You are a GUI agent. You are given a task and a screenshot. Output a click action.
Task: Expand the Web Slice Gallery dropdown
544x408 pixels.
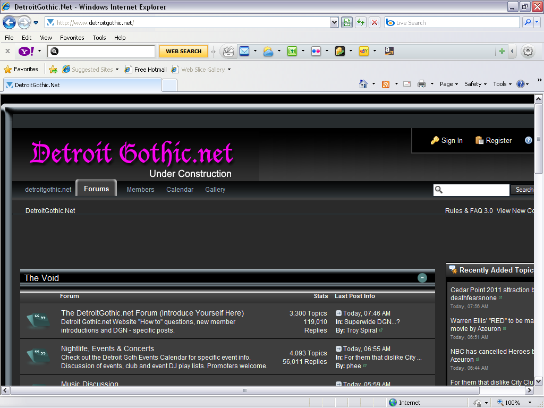click(x=229, y=70)
